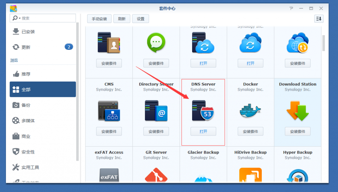
Task: Click the server with cloud sync icon
Action: pyautogui.click(x=203, y=42)
